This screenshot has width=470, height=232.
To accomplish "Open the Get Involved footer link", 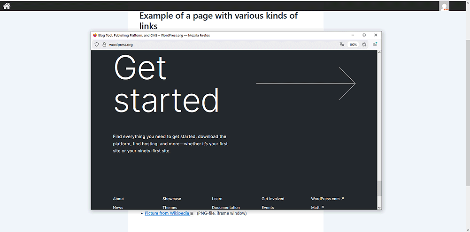I will 273,199.
